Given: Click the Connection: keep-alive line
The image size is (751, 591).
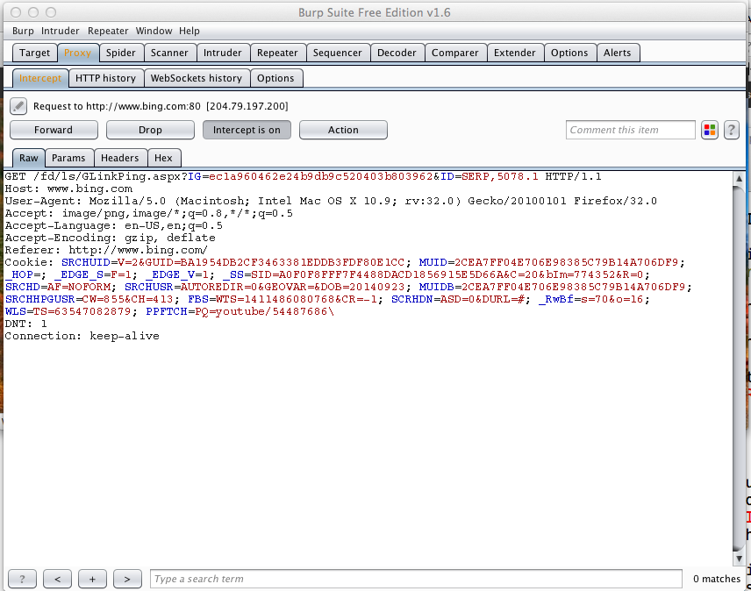Looking at the screenshot, I should 82,336.
